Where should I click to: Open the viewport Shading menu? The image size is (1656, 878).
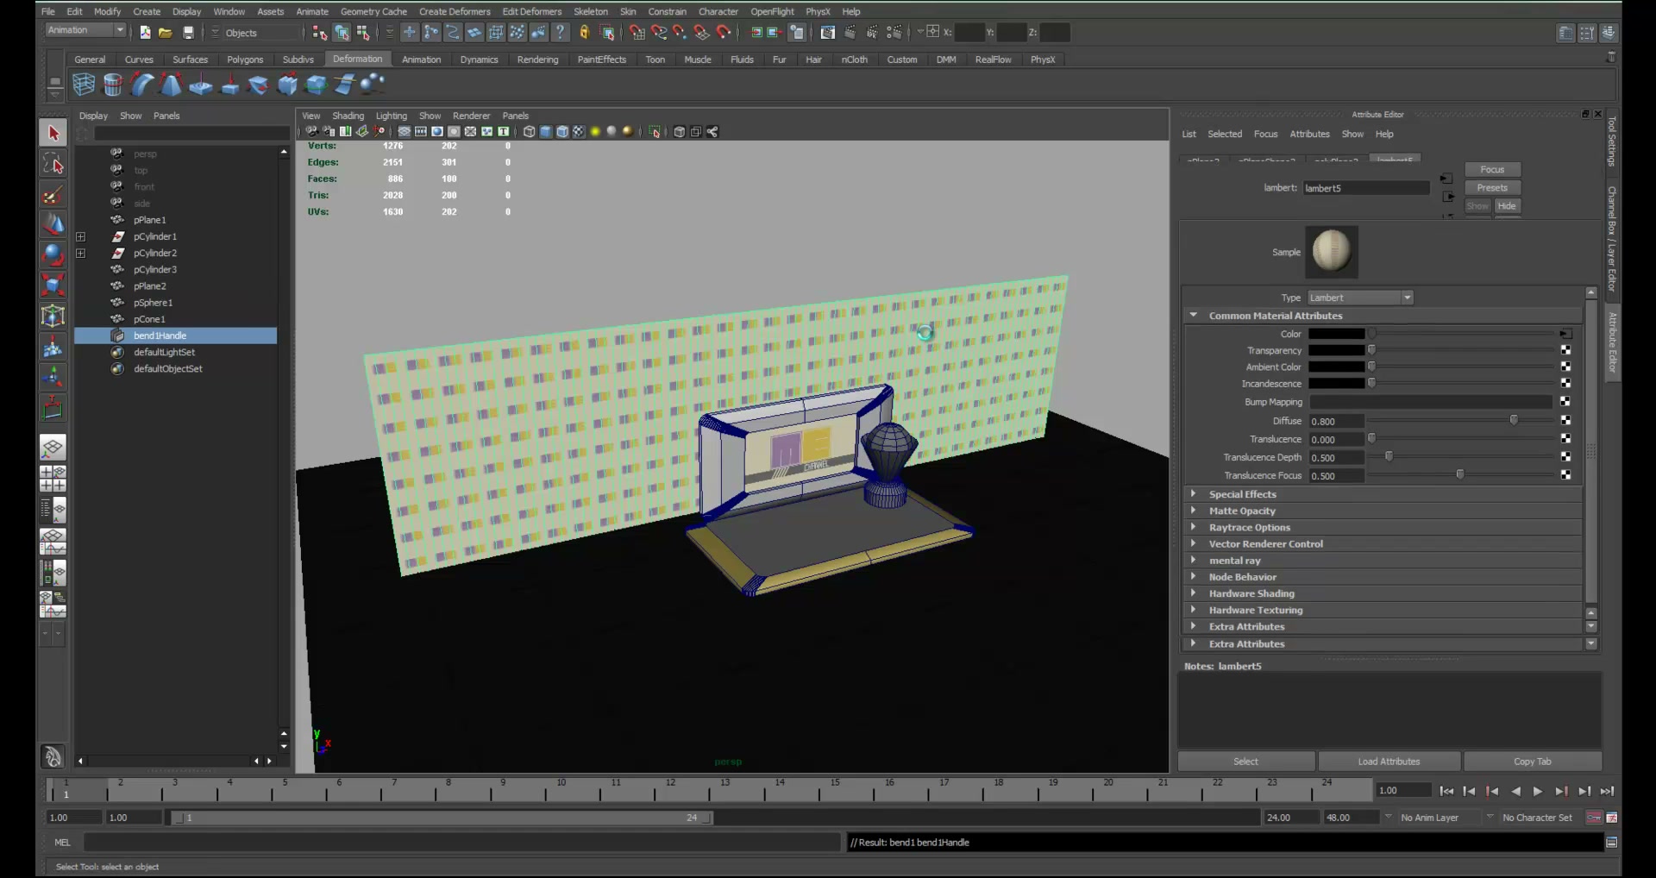click(x=348, y=116)
